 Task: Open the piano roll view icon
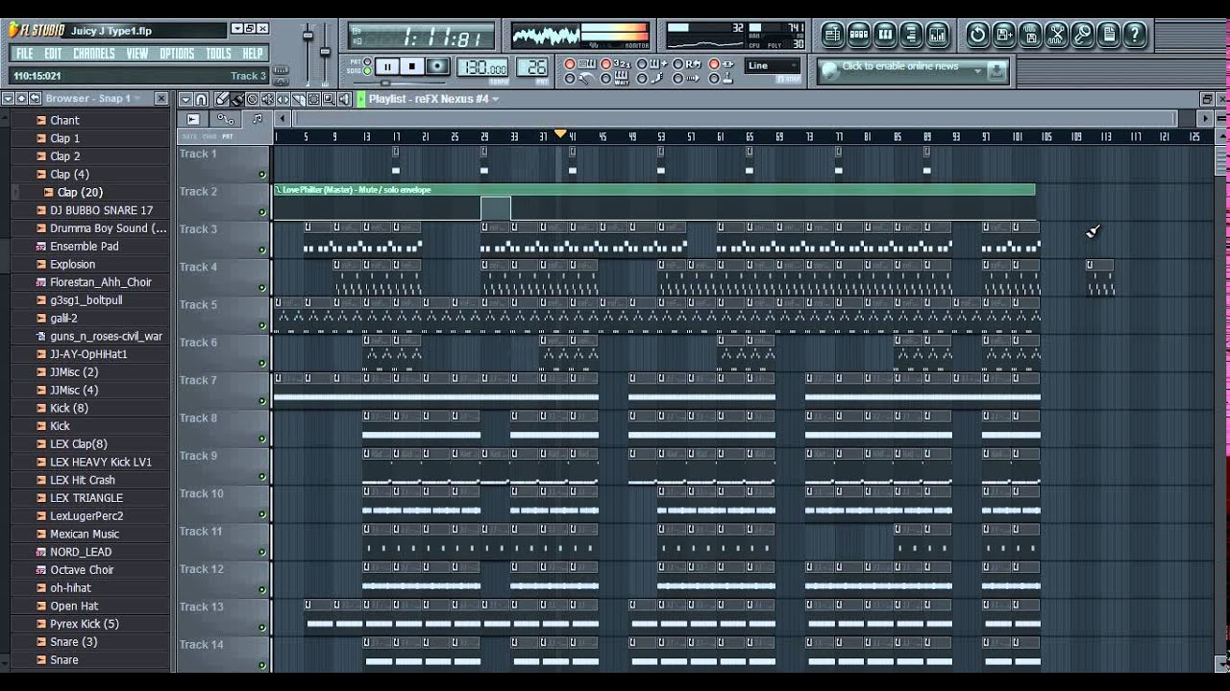[885, 36]
